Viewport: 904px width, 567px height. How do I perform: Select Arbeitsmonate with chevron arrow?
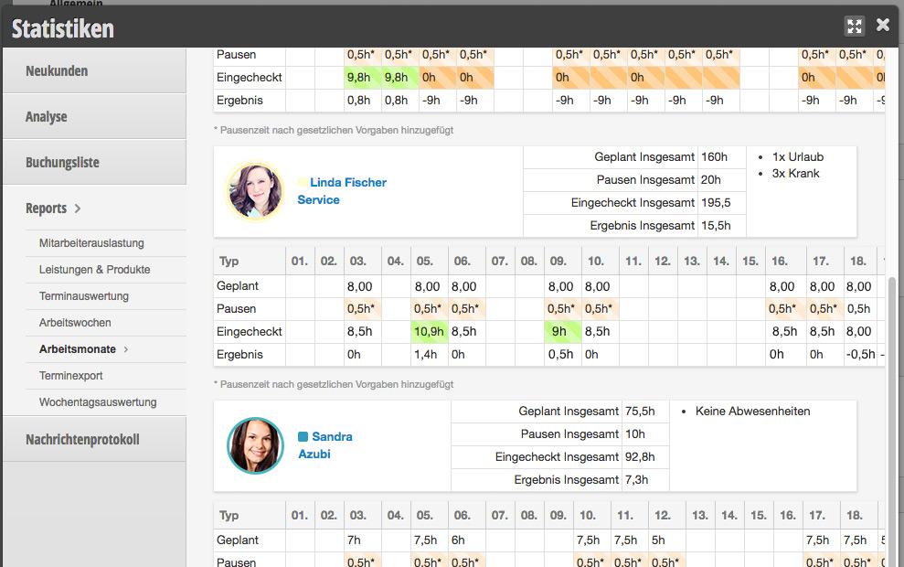(x=83, y=349)
